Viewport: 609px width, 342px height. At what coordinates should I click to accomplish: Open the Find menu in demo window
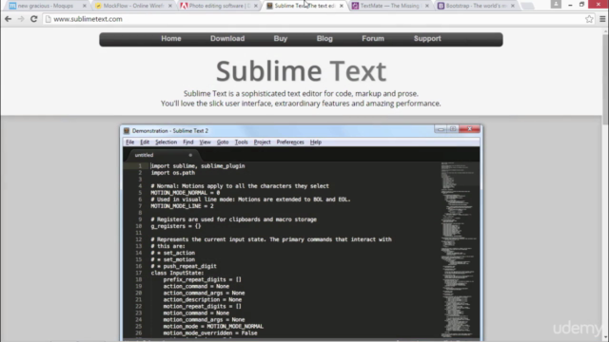click(x=188, y=142)
